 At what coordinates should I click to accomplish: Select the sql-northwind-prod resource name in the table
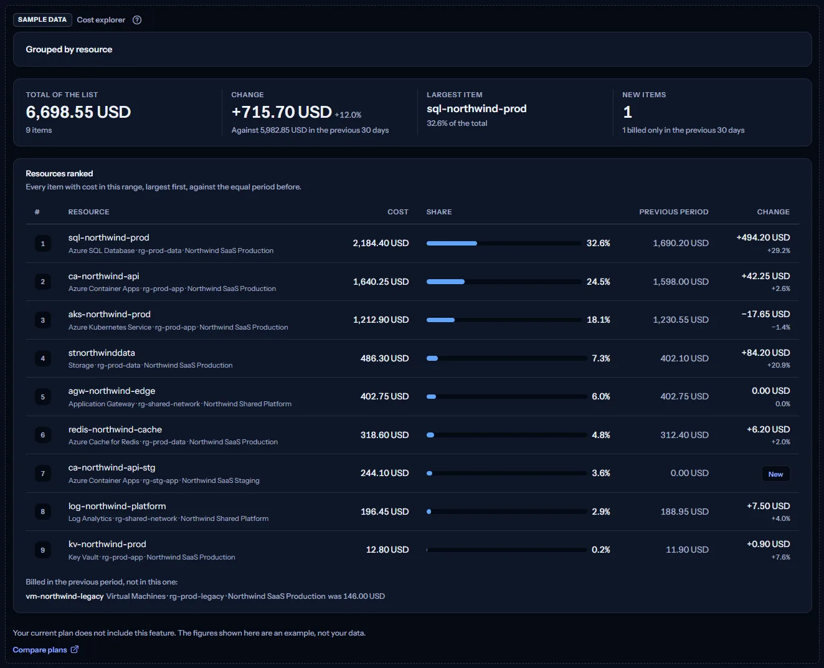[109, 237]
